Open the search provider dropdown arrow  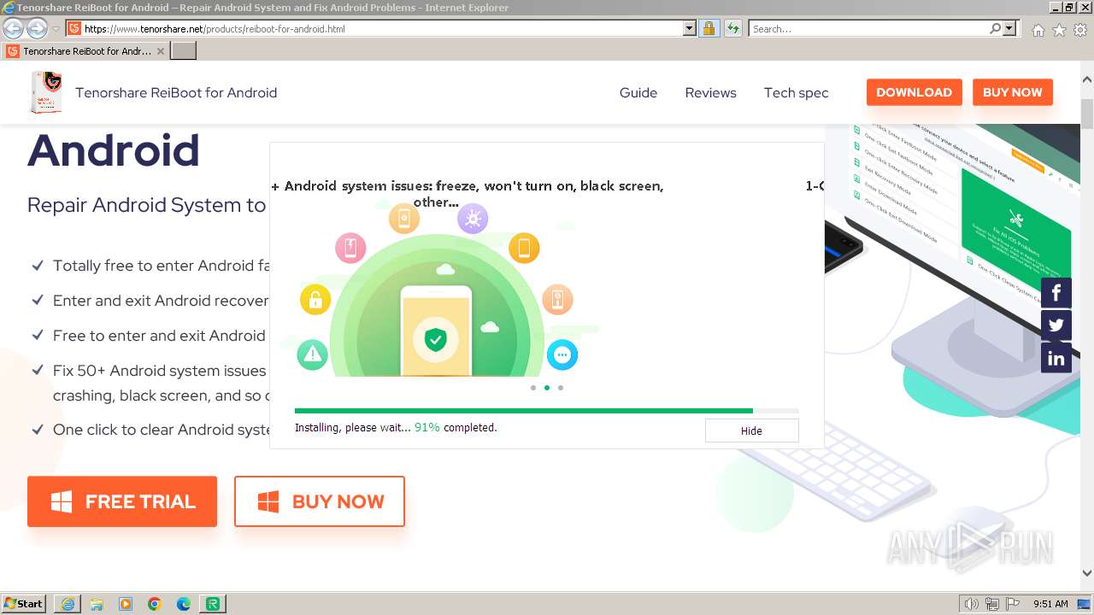(1009, 28)
